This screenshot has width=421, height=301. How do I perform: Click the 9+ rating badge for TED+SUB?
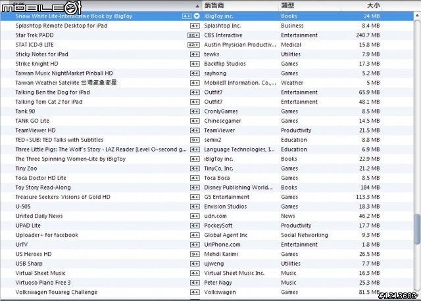[x=195, y=140]
